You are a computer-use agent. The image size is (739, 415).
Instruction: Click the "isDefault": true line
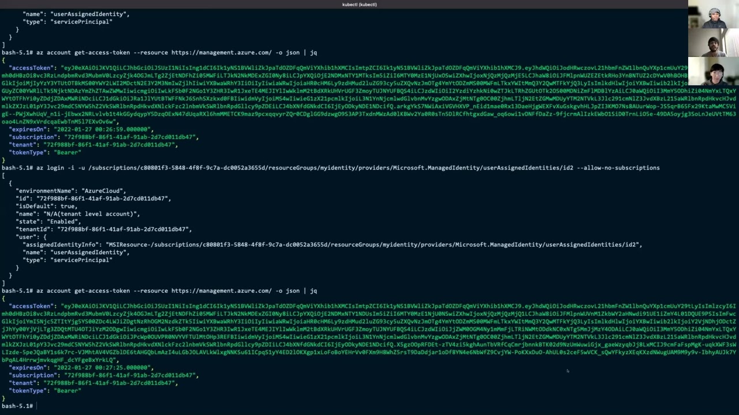[47, 206]
